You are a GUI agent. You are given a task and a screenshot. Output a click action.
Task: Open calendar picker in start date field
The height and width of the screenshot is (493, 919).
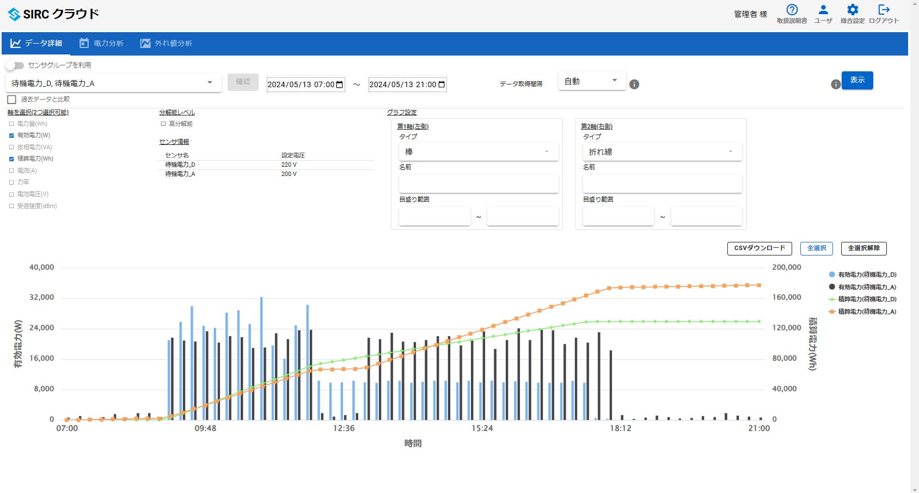(340, 84)
